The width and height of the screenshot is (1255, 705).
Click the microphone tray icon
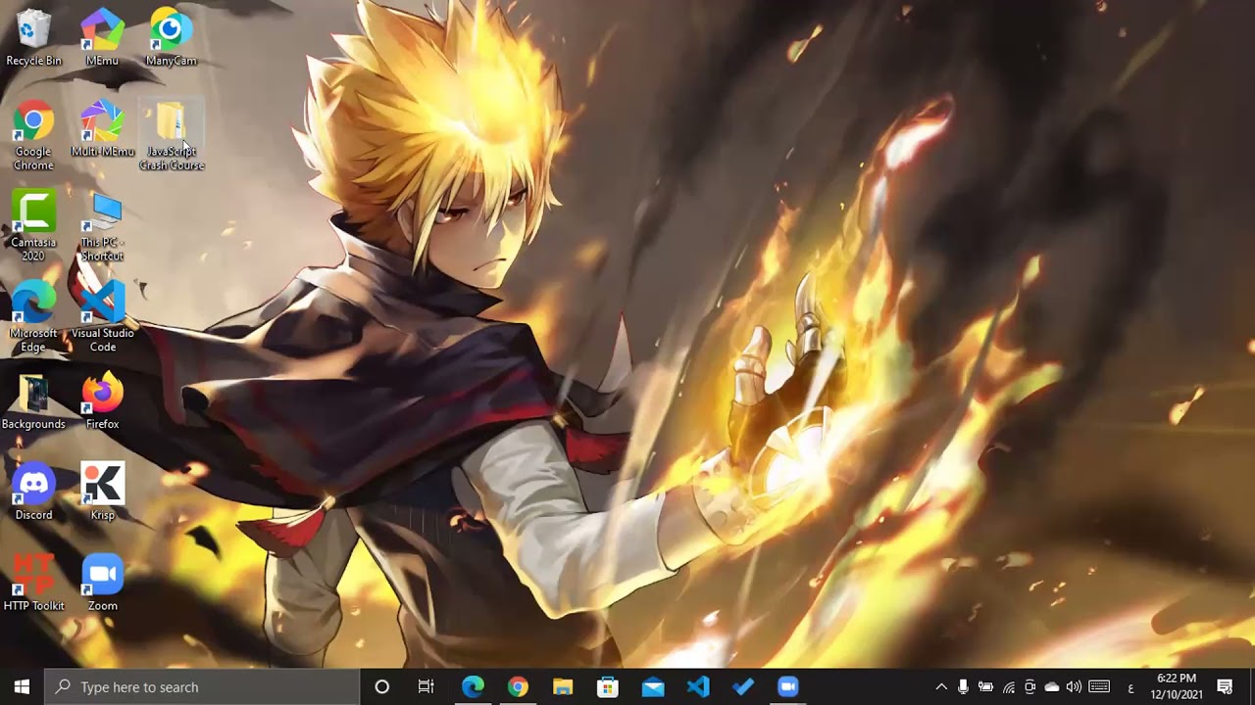(x=964, y=686)
